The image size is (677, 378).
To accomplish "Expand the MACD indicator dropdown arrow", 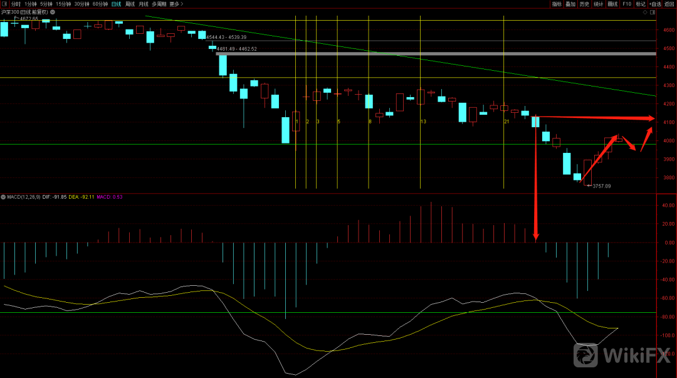I will [3, 197].
